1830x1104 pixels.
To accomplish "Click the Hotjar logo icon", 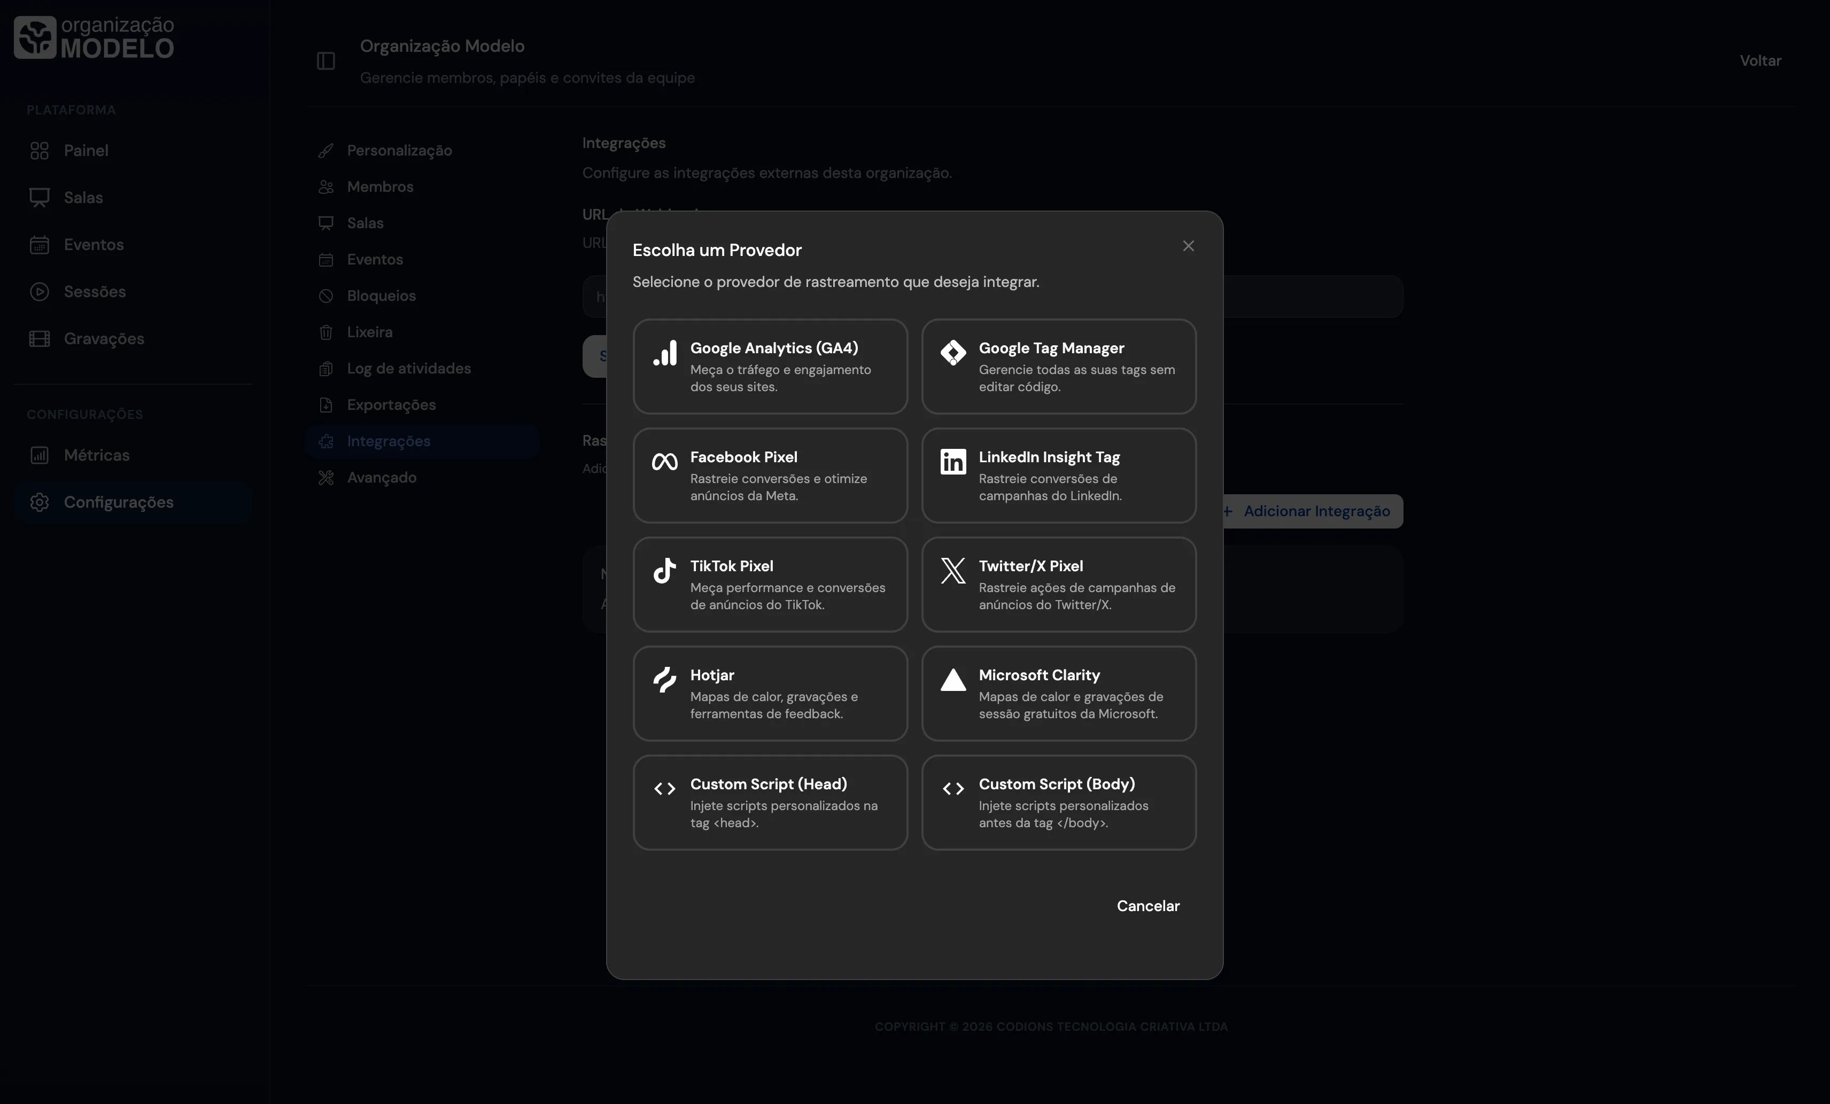I will (665, 679).
